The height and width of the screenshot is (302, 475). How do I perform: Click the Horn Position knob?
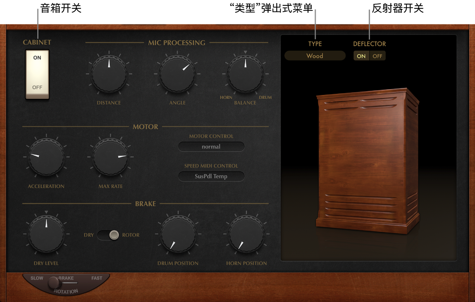point(246,234)
